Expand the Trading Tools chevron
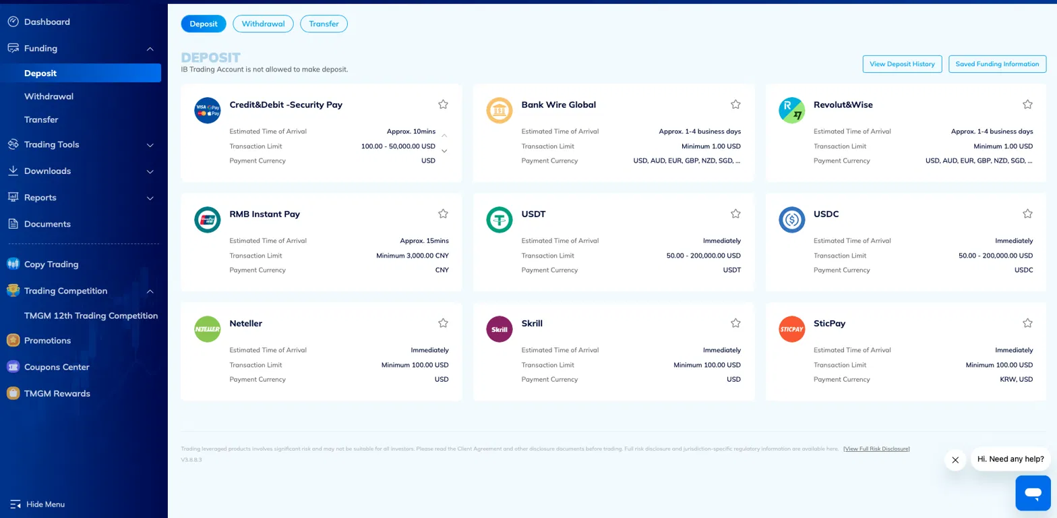 150,145
